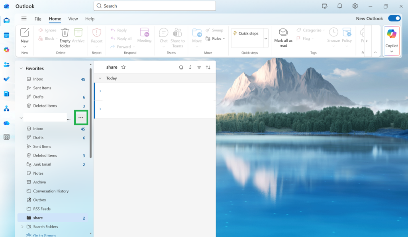The image size is (408, 237).
Task: Collapse the ribbon with the caret
Action: [375, 52]
